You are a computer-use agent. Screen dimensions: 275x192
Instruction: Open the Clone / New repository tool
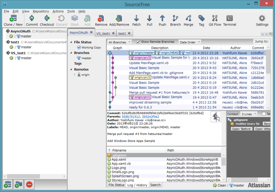[13, 21]
